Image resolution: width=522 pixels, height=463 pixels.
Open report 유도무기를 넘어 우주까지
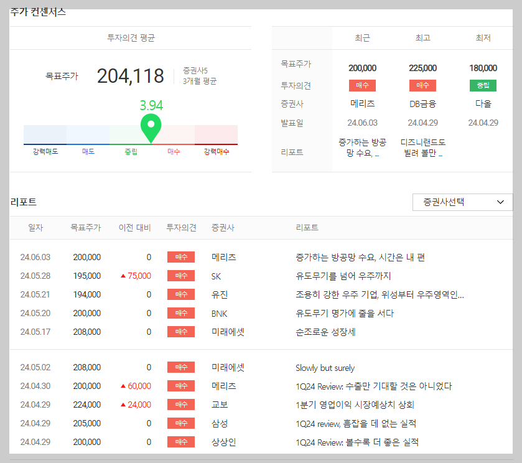click(x=343, y=276)
